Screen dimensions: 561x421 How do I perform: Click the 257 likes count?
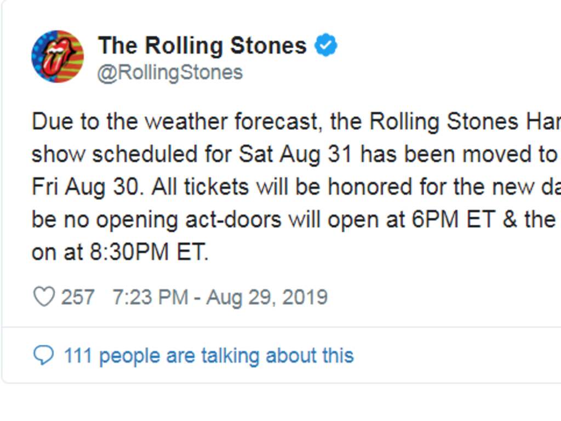click(78, 297)
